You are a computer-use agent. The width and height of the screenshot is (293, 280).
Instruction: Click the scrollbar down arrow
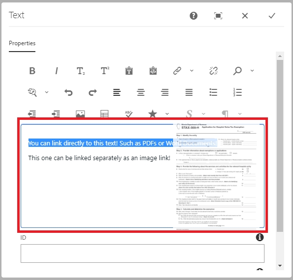(280, 266)
